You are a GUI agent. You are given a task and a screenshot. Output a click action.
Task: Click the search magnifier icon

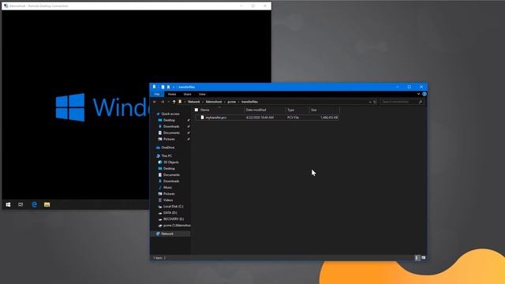click(x=421, y=102)
